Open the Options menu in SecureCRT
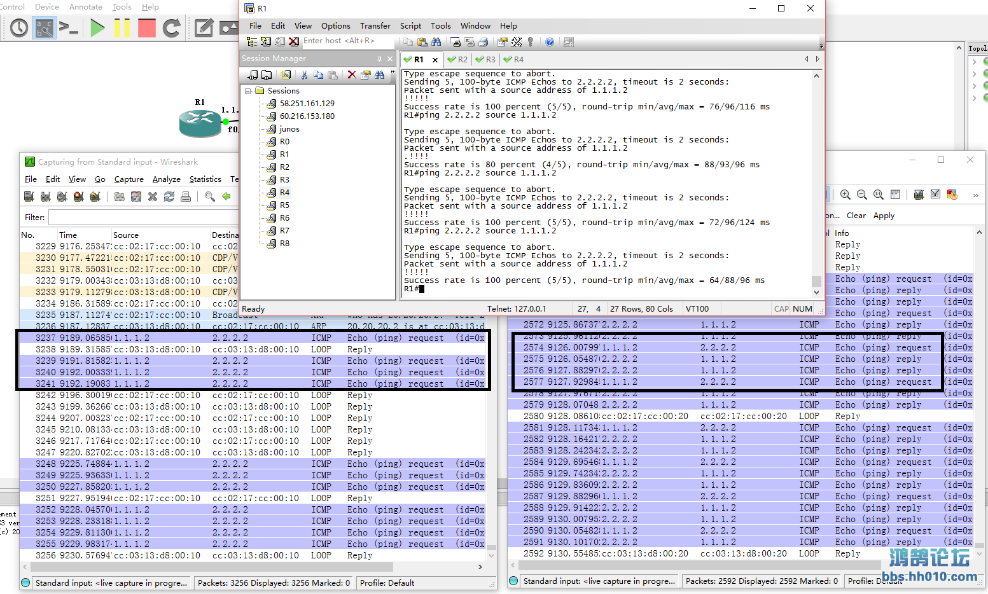The width and height of the screenshot is (988, 594). tap(336, 26)
